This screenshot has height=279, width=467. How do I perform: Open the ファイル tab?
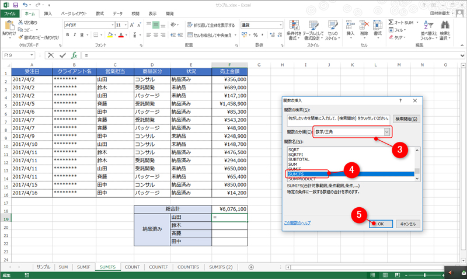click(10, 13)
